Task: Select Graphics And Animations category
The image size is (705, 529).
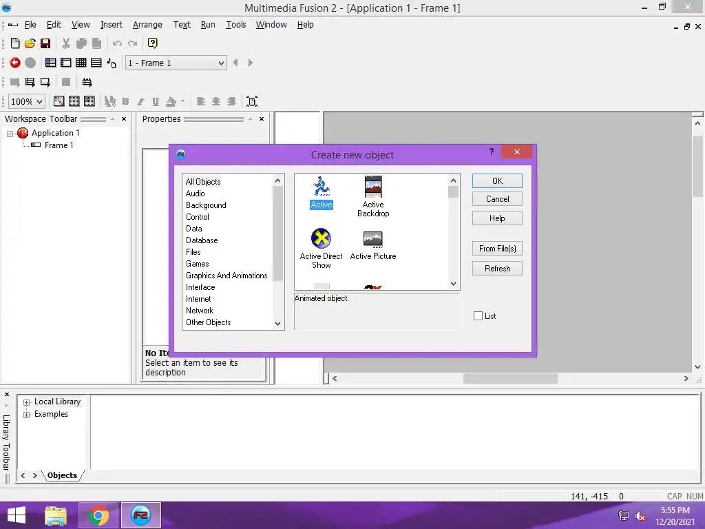Action: coord(227,276)
